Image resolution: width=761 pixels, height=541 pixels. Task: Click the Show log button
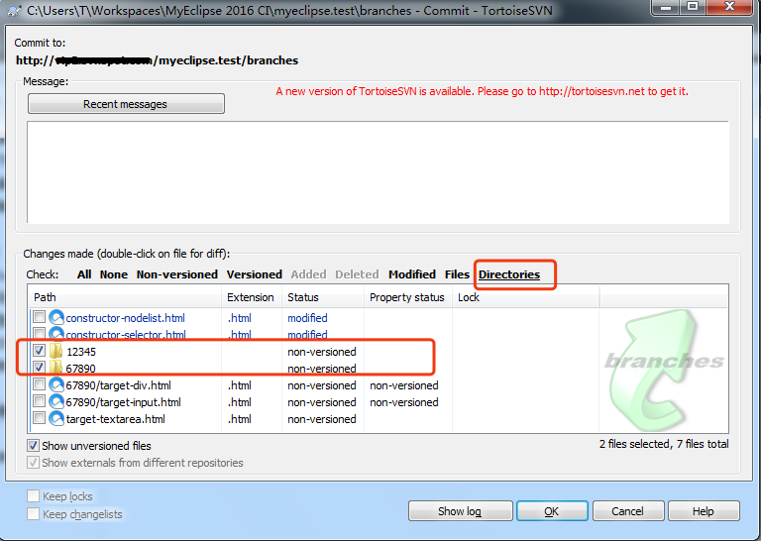point(460,511)
